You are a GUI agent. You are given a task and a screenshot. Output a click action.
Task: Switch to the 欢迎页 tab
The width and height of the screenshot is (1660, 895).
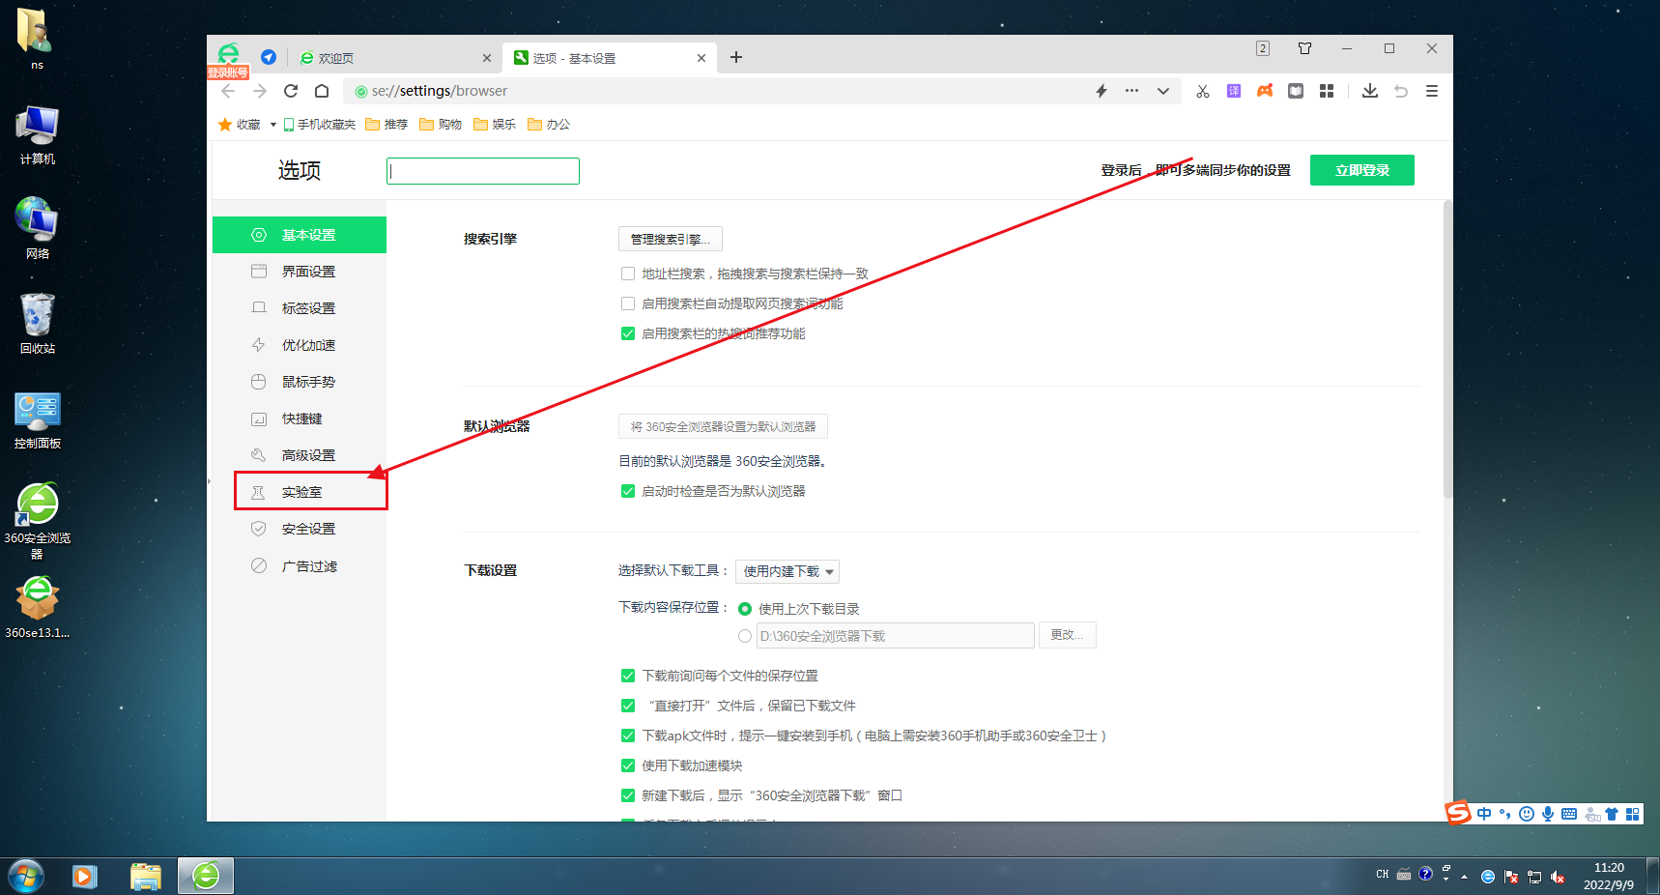pyautogui.click(x=394, y=58)
